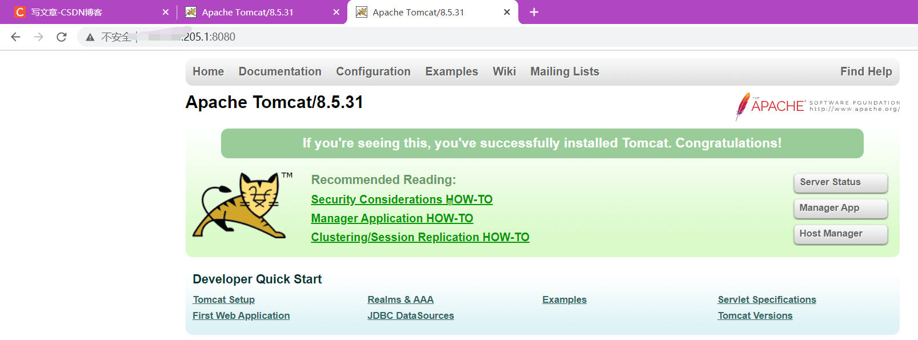This screenshot has height=340, width=918.
Task: Click the 不安全 security label
Action: tap(117, 37)
